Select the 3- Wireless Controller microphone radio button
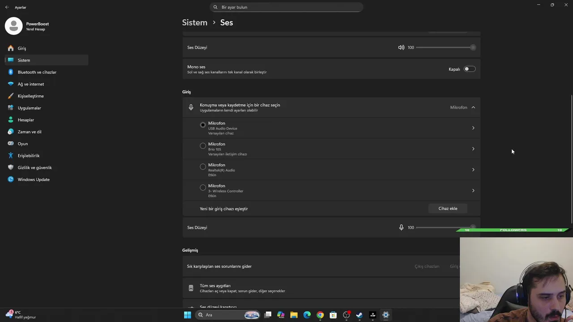The image size is (573, 322). [203, 187]
